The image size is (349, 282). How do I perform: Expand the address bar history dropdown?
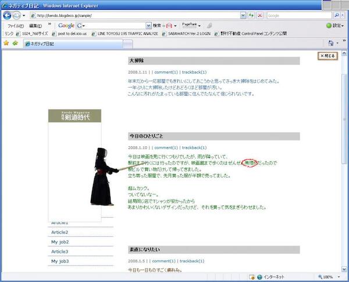pyautogui.click(x=243, y=16)
